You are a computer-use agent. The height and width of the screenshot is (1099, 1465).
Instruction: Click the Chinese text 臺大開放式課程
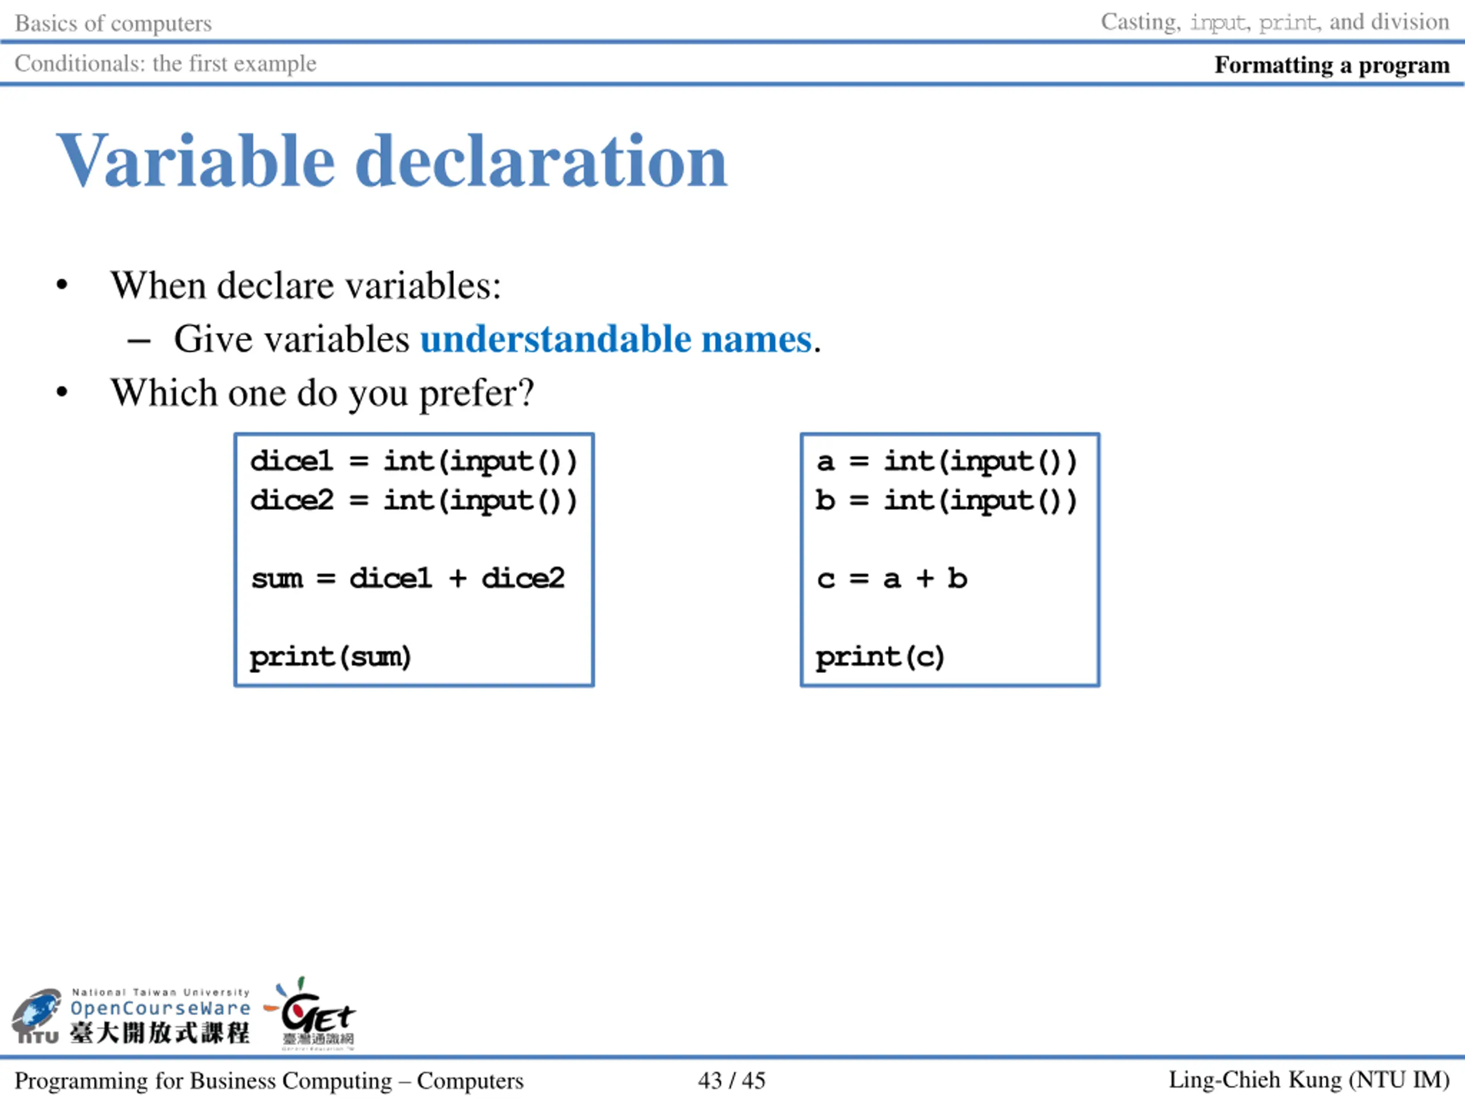pyautogui.click(x=160, y=1033)
